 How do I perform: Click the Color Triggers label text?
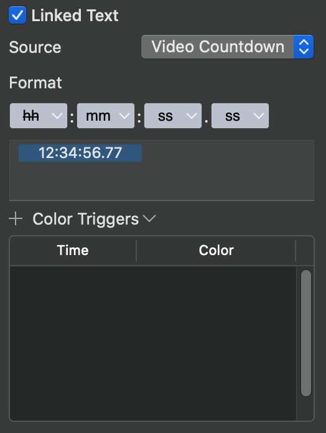click(x=86, y=219)
